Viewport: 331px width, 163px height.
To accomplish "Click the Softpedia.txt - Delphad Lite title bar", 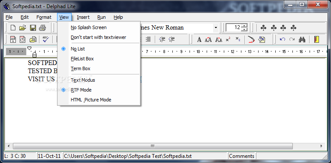I will coord(44,6).
